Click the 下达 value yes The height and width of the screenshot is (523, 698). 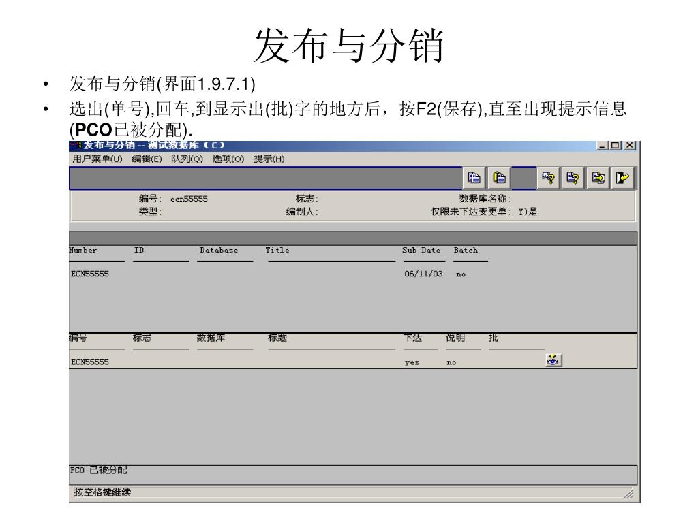tap(412, 362)
